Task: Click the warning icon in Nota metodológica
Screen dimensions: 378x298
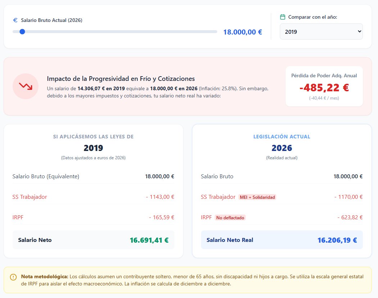Action: click(x=13, y=277)
